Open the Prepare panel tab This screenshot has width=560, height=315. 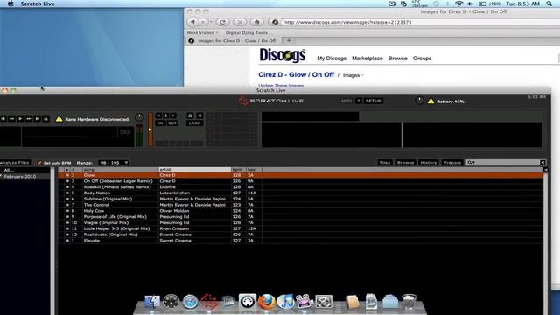click(x=452, y=163)
